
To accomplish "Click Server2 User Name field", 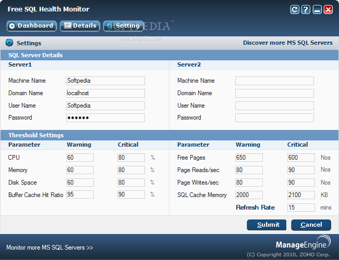I will click(274, 106).
